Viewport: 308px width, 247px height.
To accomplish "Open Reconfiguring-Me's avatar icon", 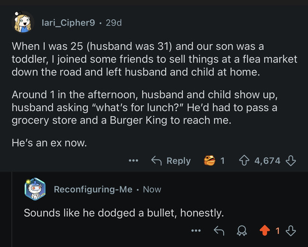I will (x=35, y=189).
